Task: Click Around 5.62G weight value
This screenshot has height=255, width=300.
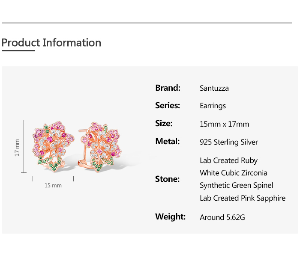Action: (x=222, y=217)
